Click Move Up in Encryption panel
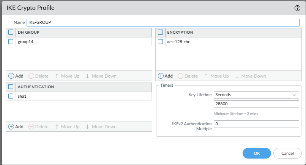 (x=216, y=76)
